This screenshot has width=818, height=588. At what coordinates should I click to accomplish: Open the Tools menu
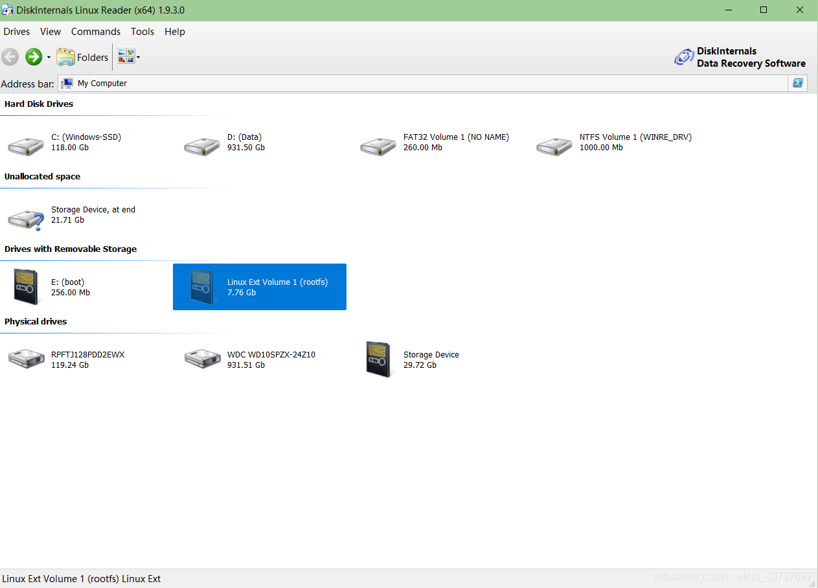142,32
